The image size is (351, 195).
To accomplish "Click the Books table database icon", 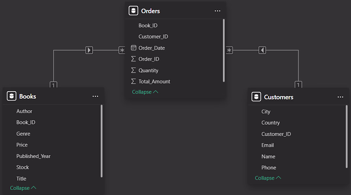I will 11,96.
